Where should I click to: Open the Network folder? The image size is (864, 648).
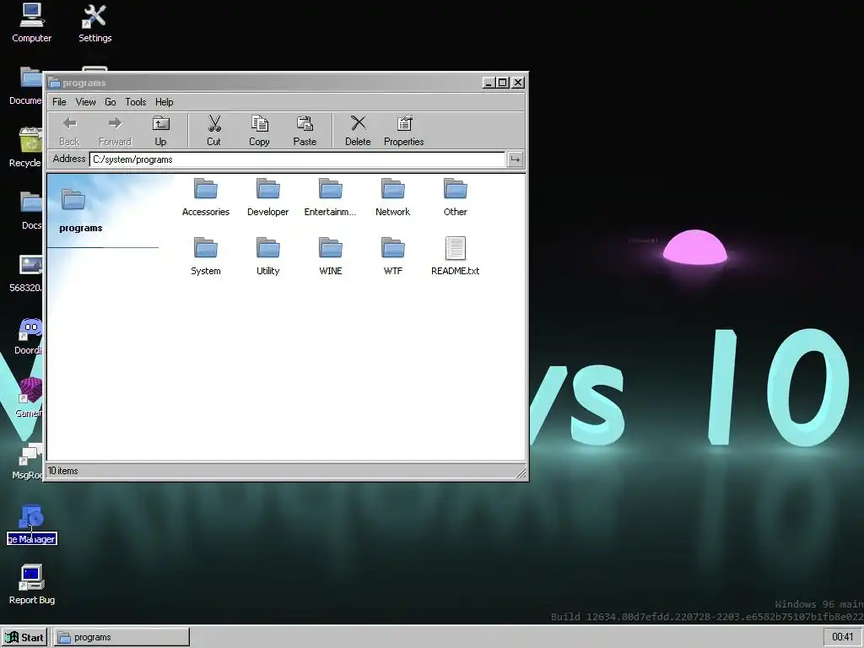coord(393,197)
